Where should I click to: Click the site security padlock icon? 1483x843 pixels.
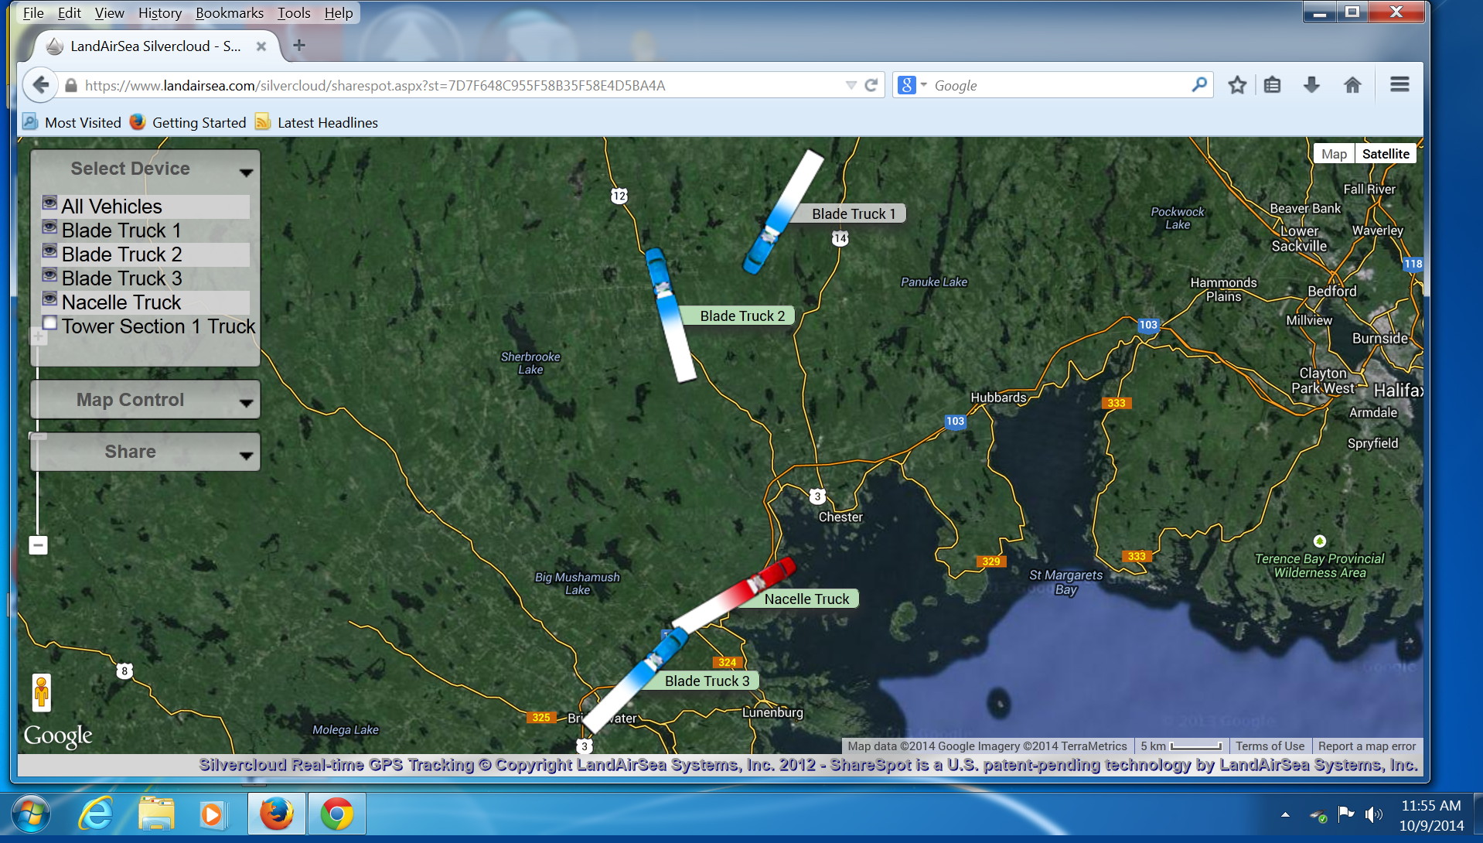[70, 86]
